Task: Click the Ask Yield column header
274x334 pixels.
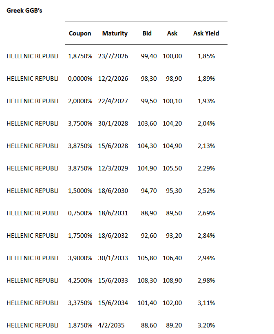Action: pos(206,33)
